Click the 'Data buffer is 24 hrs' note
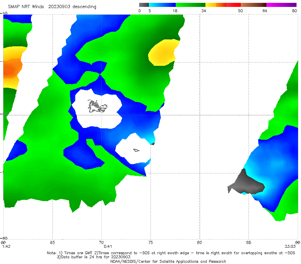The height and width of the screenshot is (264, 301). (x=94, y=257)
